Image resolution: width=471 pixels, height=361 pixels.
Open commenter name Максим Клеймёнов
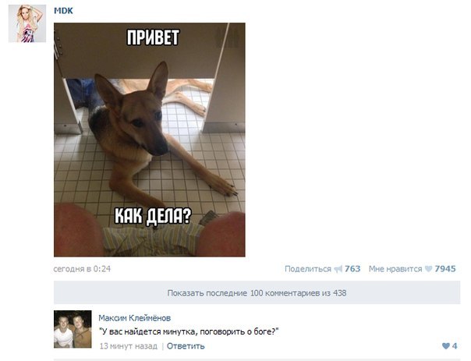tap(135, 318)
